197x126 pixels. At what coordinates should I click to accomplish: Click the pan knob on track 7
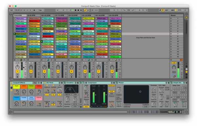(98, 67)
